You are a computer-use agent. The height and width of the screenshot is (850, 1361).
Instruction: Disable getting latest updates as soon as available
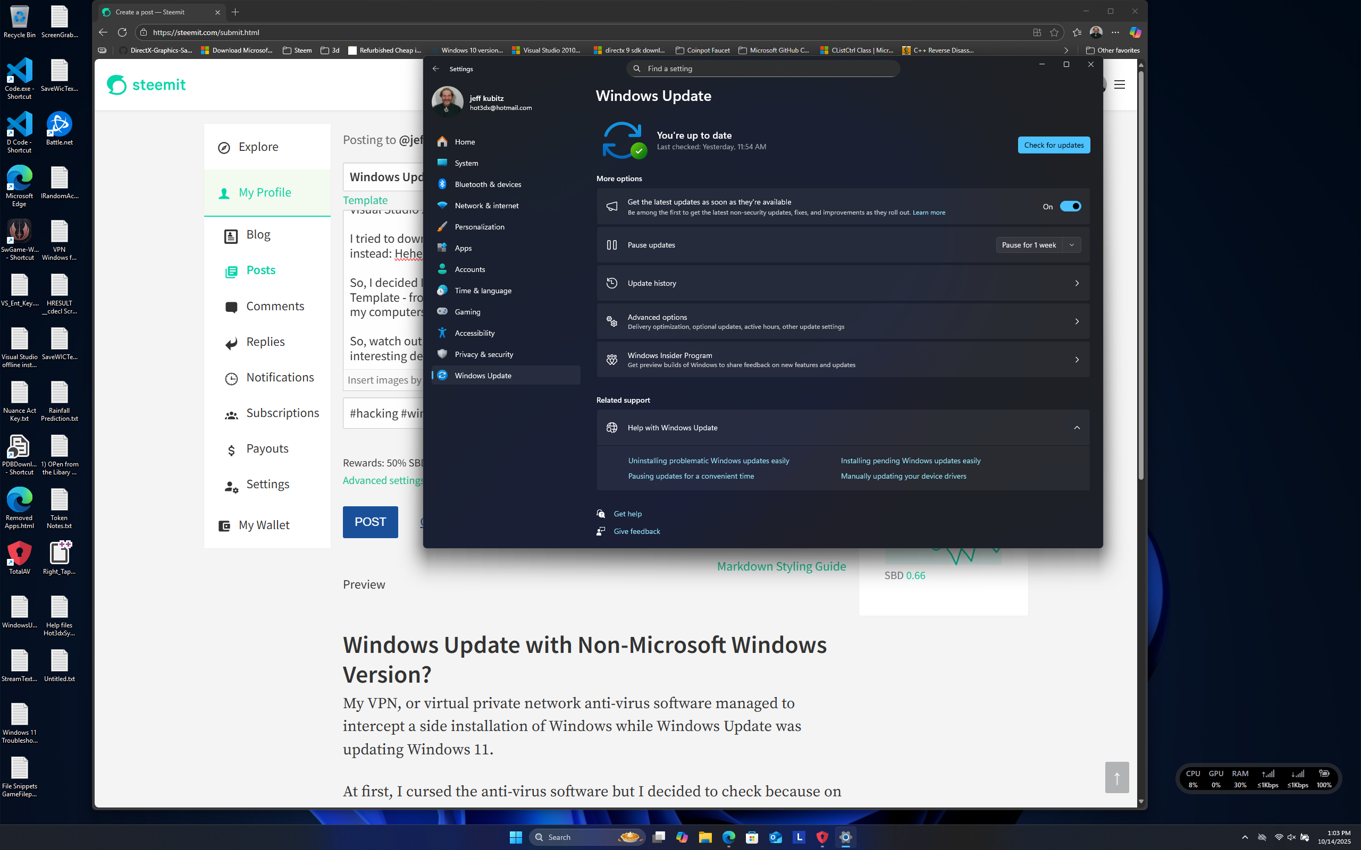[x=1071, y=206]
